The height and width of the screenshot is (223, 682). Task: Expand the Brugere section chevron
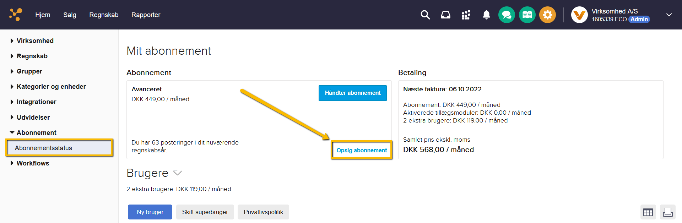point(177,173)
